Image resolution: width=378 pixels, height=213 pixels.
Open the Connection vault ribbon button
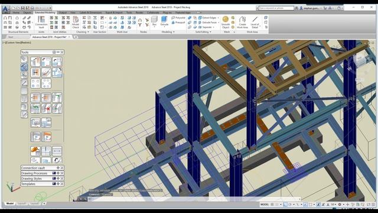[41, 22]
